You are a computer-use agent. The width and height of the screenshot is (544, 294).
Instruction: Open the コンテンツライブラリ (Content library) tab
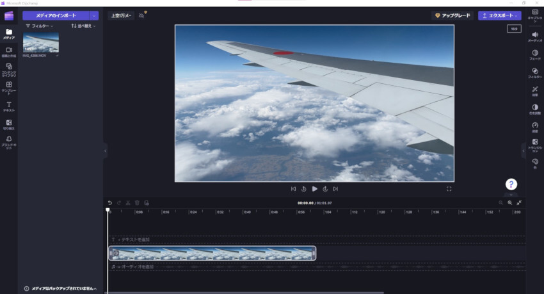pos(9,69)
